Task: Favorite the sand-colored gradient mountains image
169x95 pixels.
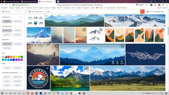Action: (x=84, y=30)
